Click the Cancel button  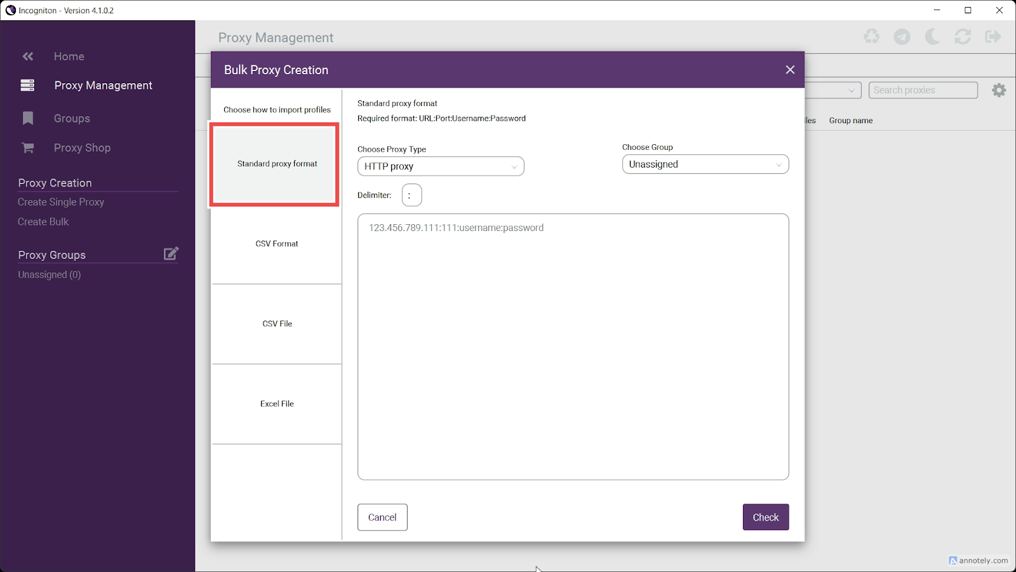(382, 517)
